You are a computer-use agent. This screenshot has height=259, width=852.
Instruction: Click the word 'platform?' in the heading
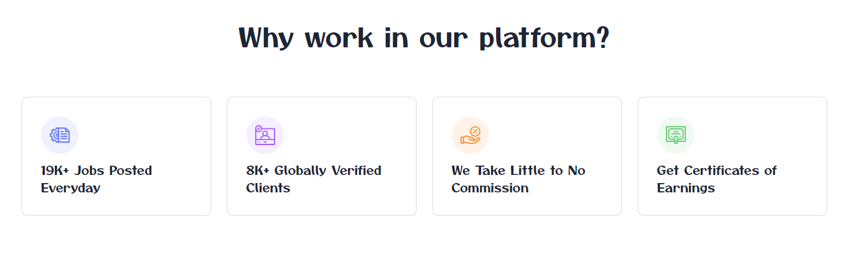click(544, 39)
